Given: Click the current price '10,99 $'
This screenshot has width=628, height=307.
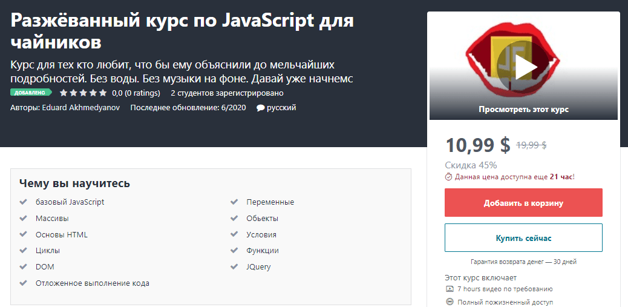Looking at the screenshot, I should point(478,145).
